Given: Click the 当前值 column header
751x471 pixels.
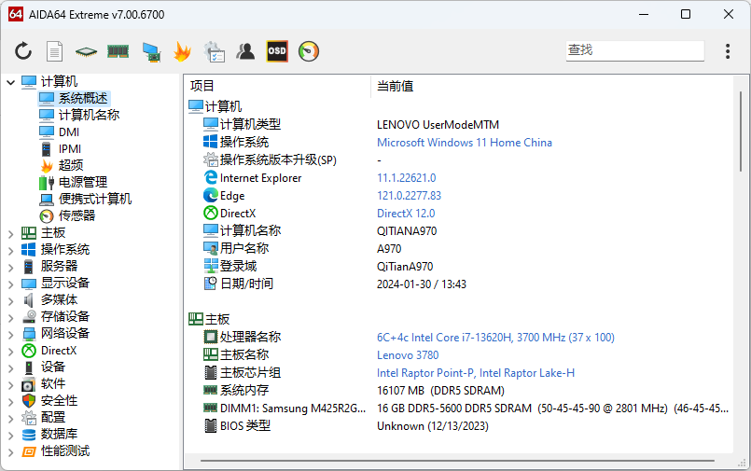Looking at the screenshot, I should [x=396, y=86].
